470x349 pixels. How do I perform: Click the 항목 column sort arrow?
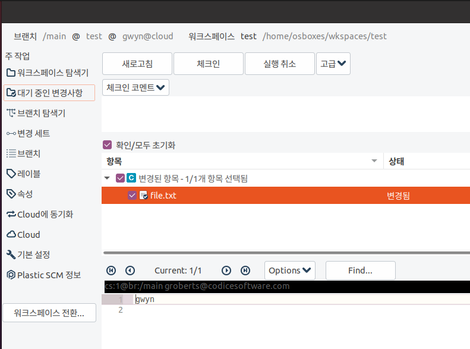tap(374, 161)
